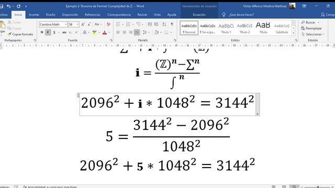The height and width of the screenshot is (188, 335).
Task: Apply the Título style
Action: point(263,28)
